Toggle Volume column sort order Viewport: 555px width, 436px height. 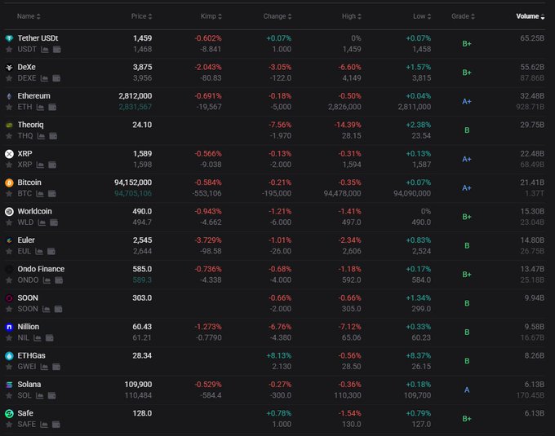point(531,16)
